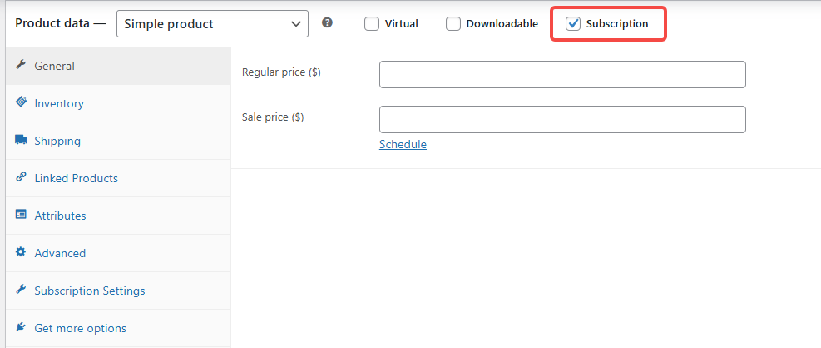
Task: Uncheck the Subscription checkbox
Action: [x=573, y=24]
